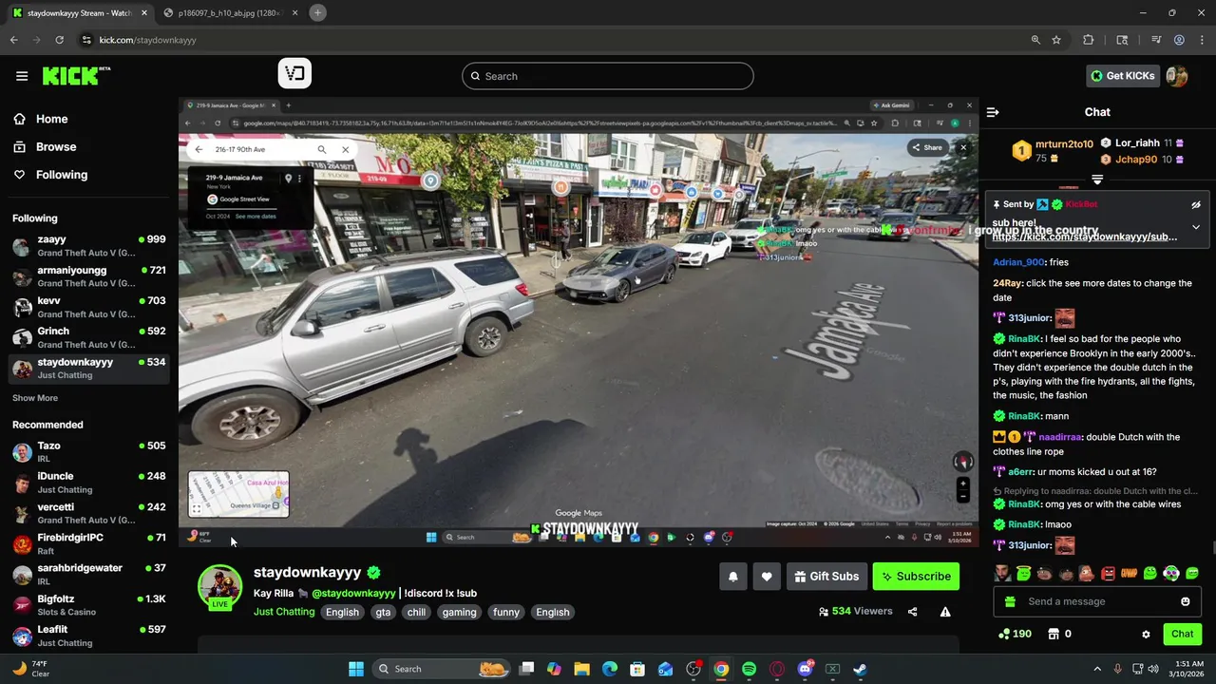This screenshot has width=1216, height=684.
Task: Open sarahbridgewater channel
Action: point(89,574)
